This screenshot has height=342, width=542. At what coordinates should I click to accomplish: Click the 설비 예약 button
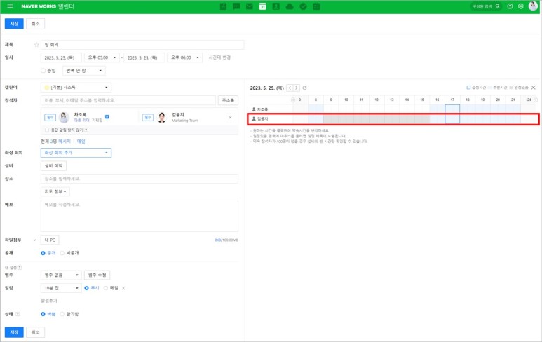pos(53,166)
